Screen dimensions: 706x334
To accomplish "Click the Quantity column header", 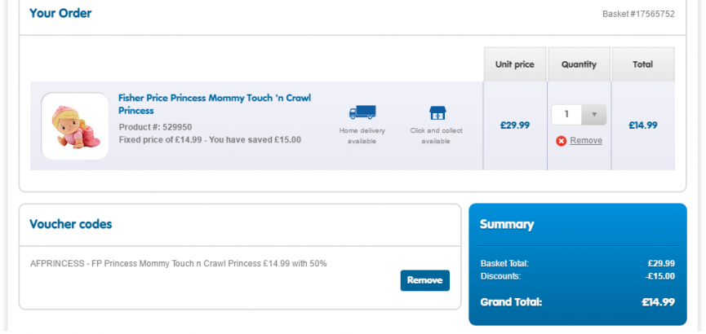I will tap(579, 64).
